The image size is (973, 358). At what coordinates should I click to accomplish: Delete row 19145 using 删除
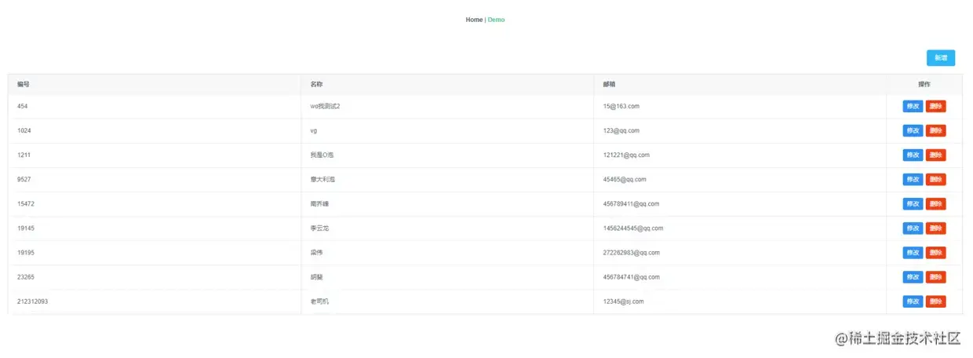[x=935, y=228]
